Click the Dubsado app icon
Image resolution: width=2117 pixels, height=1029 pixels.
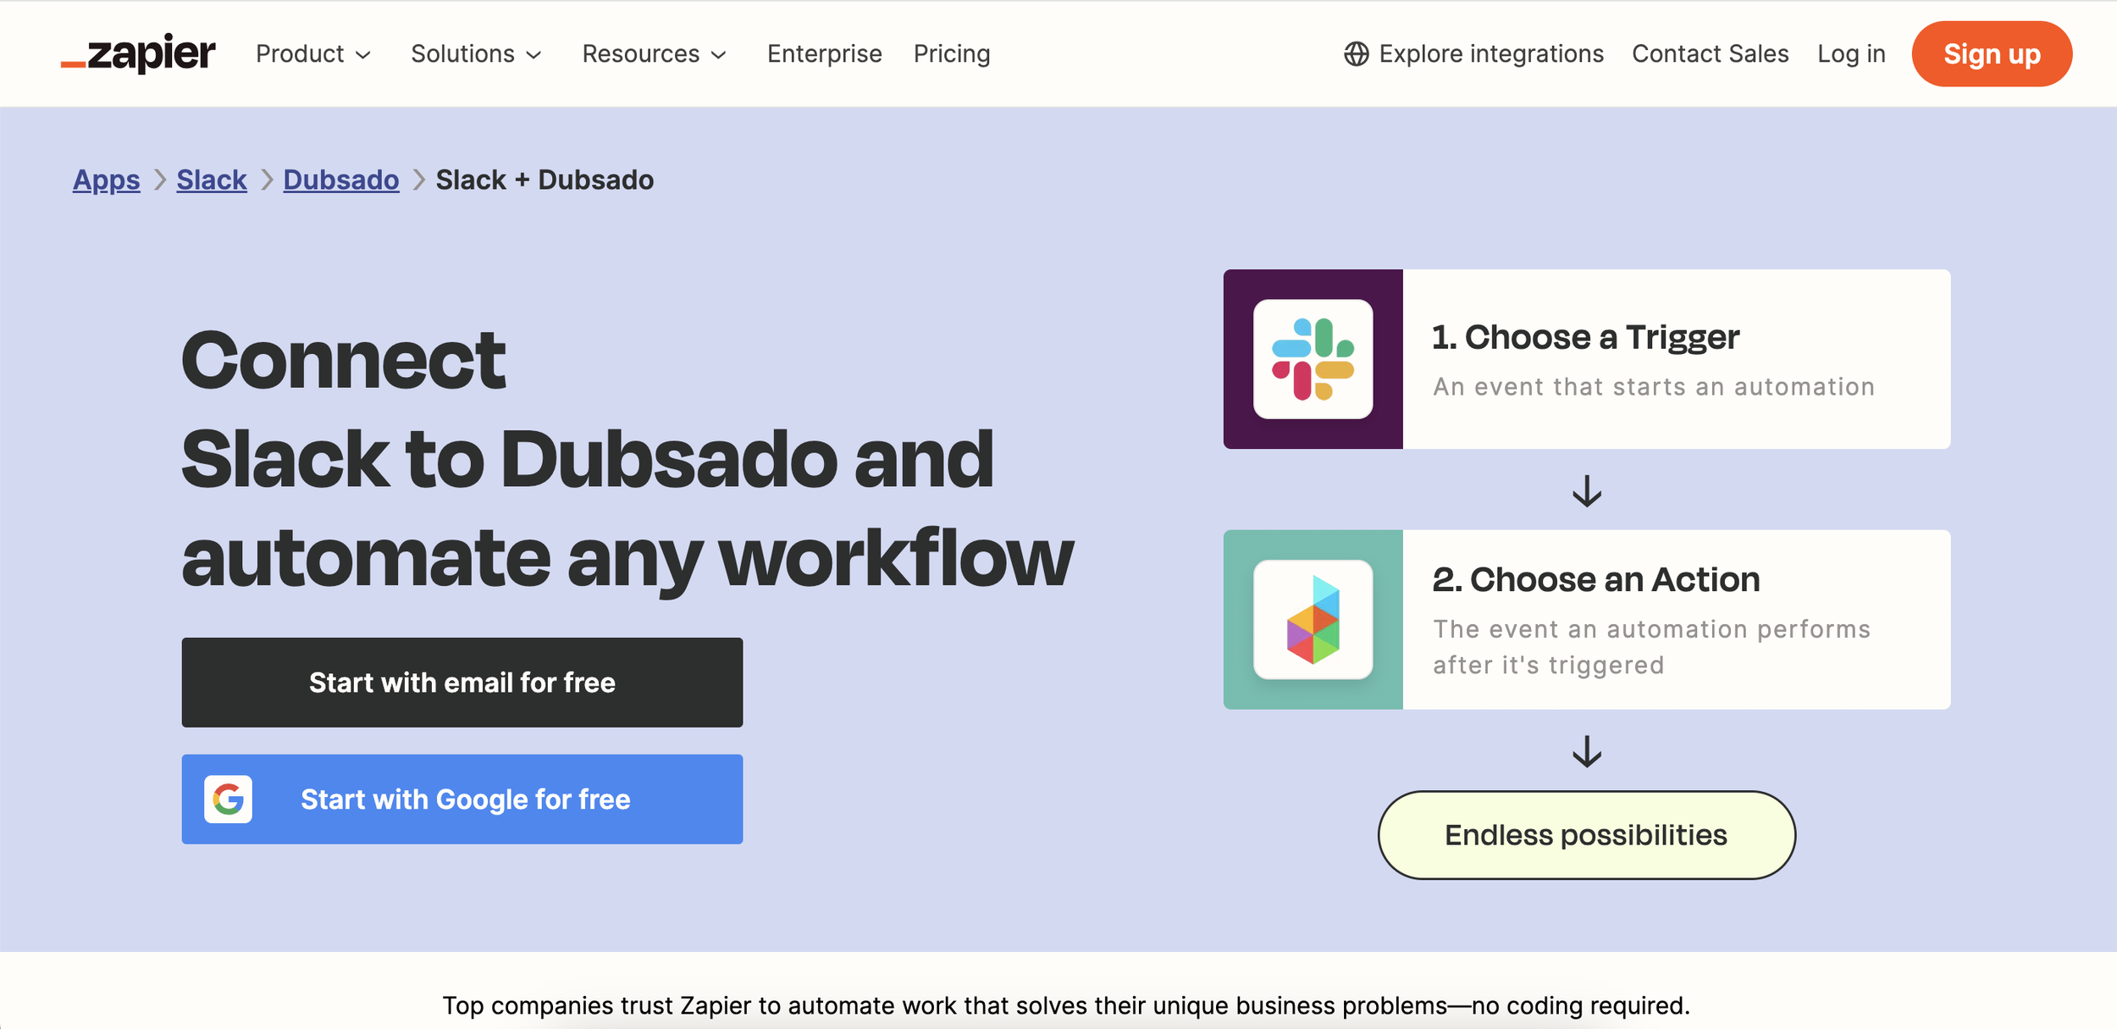click(x=1313, y=619)
